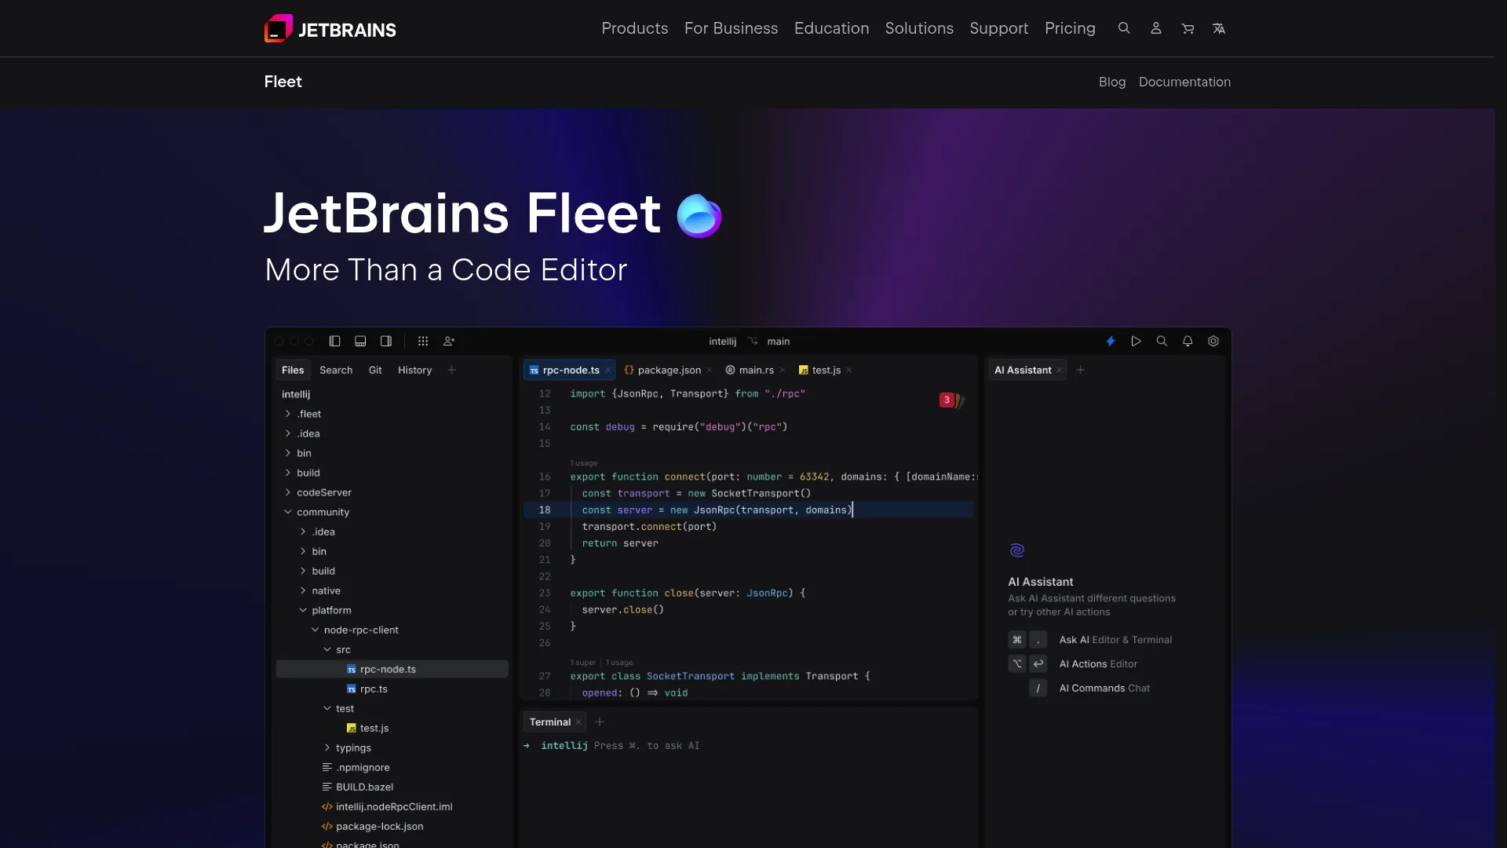Click AI Commands Chat shortcut row
This screenshot has width=1507, height=848.
tap(1089, 689)
